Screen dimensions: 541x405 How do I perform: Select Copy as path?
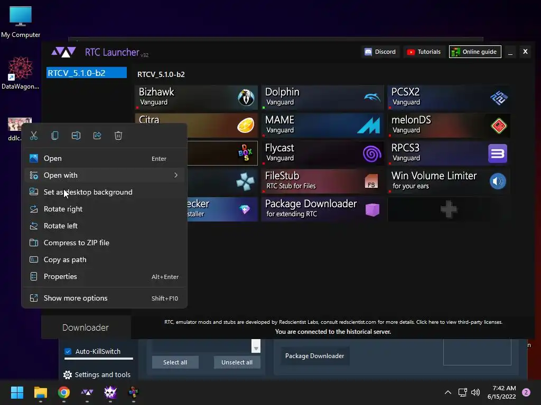coord(105,259)
